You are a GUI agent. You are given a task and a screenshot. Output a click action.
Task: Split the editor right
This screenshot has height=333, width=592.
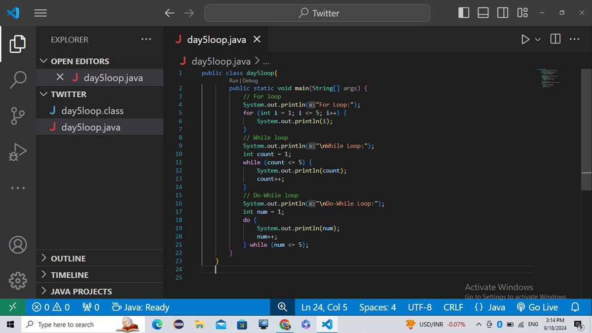point(555,39)
